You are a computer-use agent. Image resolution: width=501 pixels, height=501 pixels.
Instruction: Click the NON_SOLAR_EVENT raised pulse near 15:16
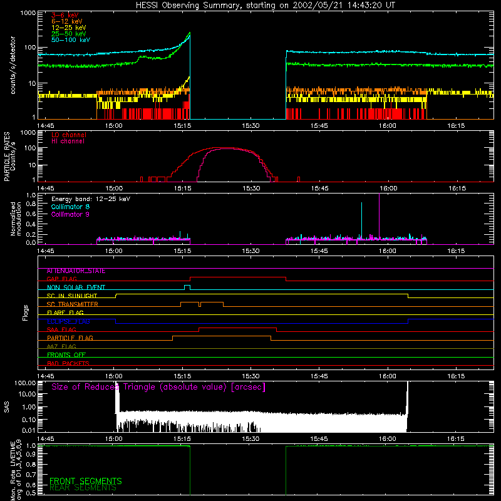(187, 286)
